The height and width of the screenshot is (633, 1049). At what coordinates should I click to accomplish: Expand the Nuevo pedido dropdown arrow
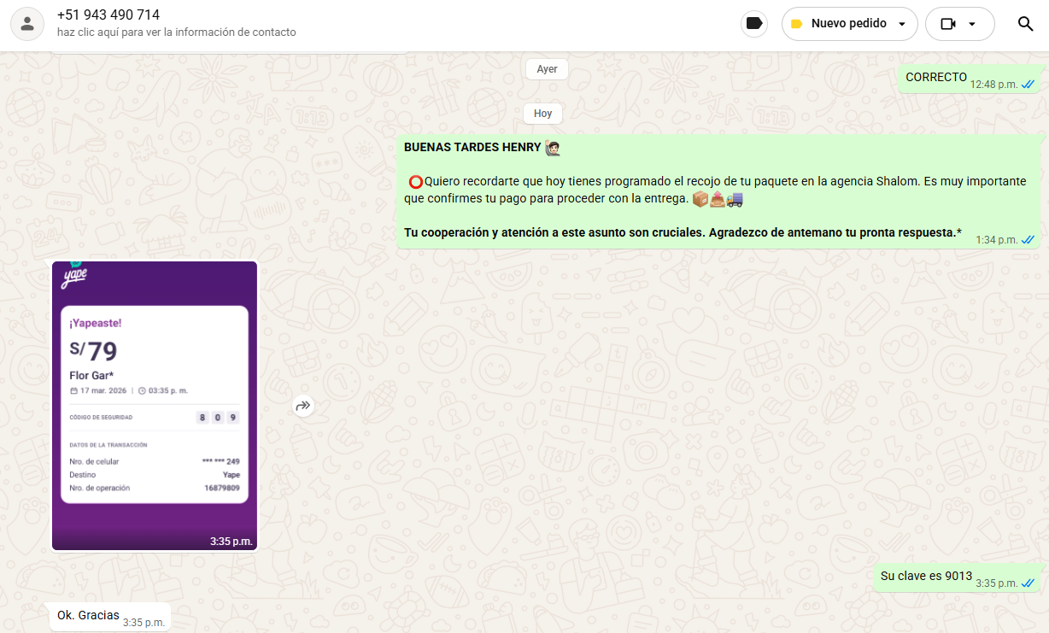[901, 24]
